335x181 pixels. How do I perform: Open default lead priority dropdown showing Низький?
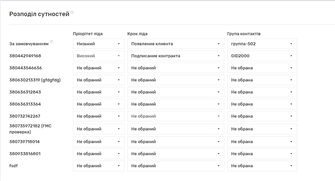coord(99,44)
